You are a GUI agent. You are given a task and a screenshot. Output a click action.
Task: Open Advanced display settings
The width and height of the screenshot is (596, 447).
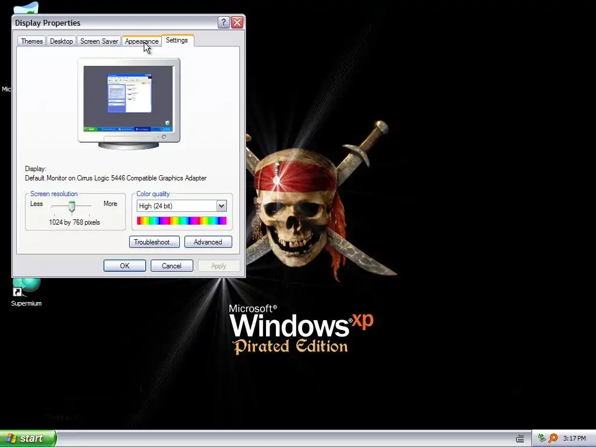click(x=208, y=242)
